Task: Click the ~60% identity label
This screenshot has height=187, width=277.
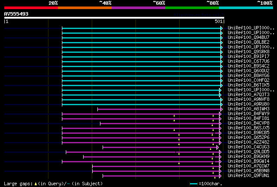Action: [x=159, y=3]
